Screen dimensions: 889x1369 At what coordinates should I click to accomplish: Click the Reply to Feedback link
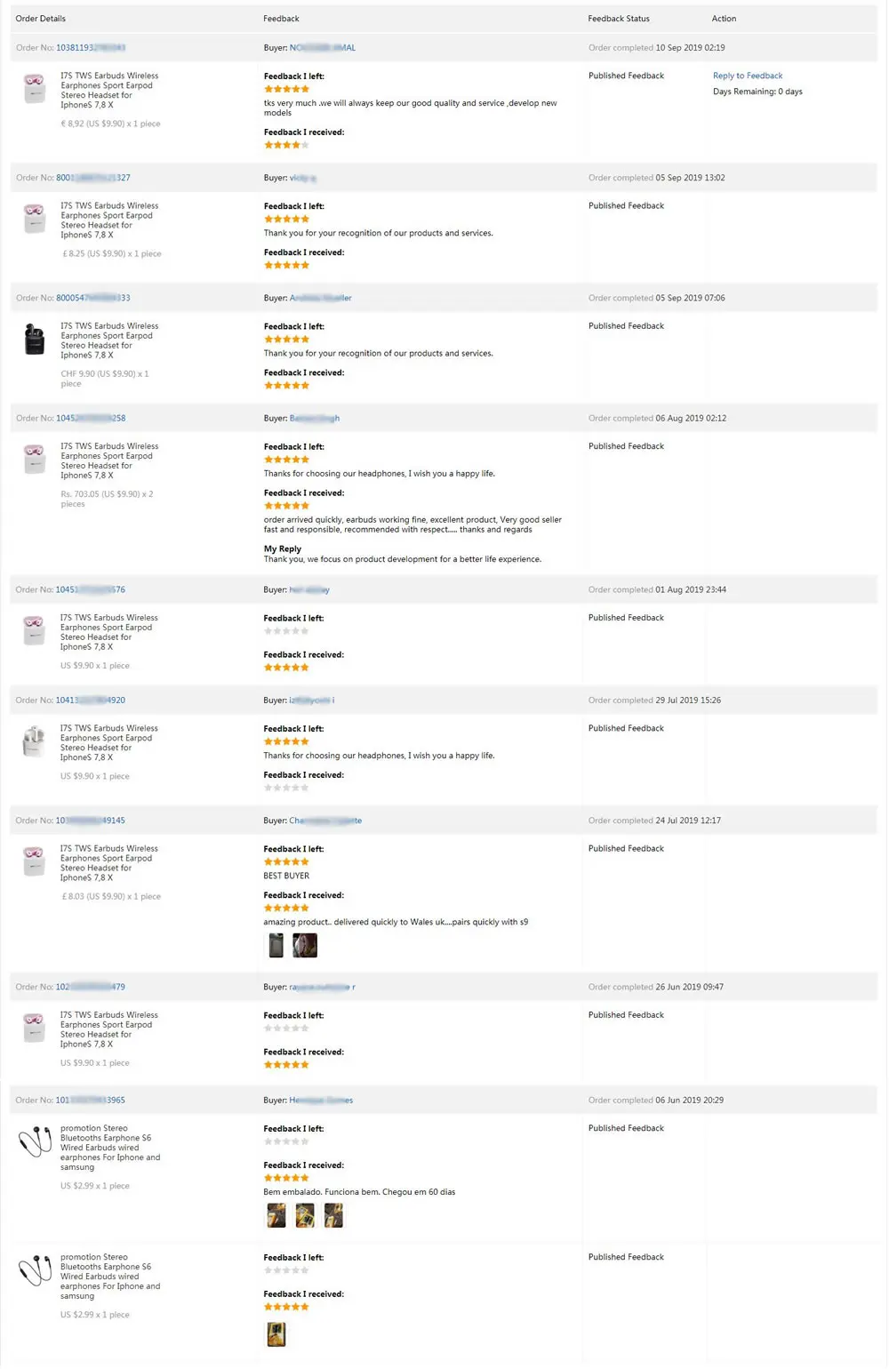point(747,76)
